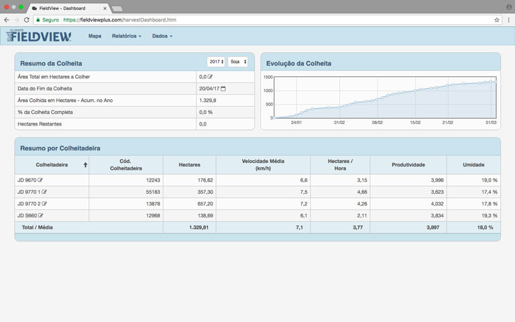Edit total hectares to harvest pencil icon
The width and height of the screenshot is (515, 322).
tap(210, 76)
